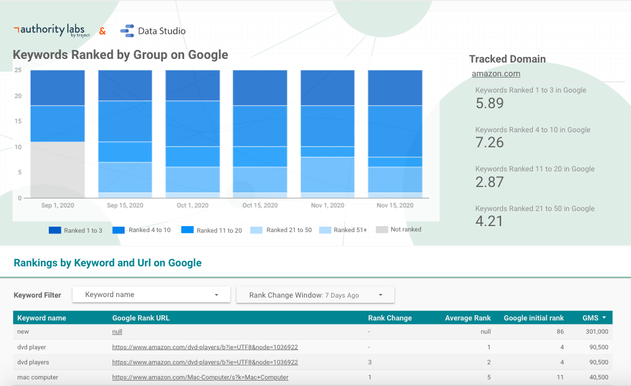Click the Ranked 51+ legend swatch
The image size is (631, 386).
(325, 230)
